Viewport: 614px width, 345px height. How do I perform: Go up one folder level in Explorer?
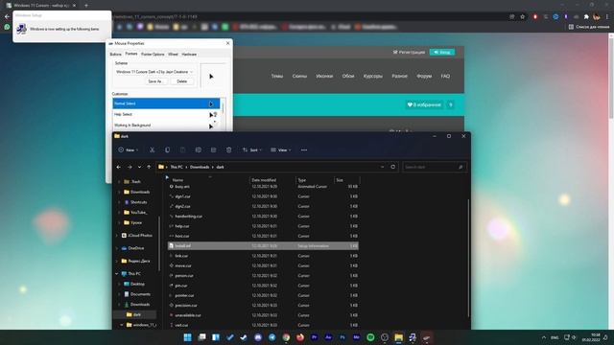[149, 167]
